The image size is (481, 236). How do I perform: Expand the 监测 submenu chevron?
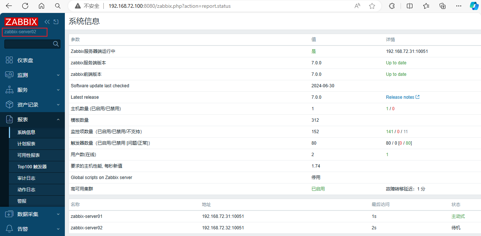[x=58, y=75]
